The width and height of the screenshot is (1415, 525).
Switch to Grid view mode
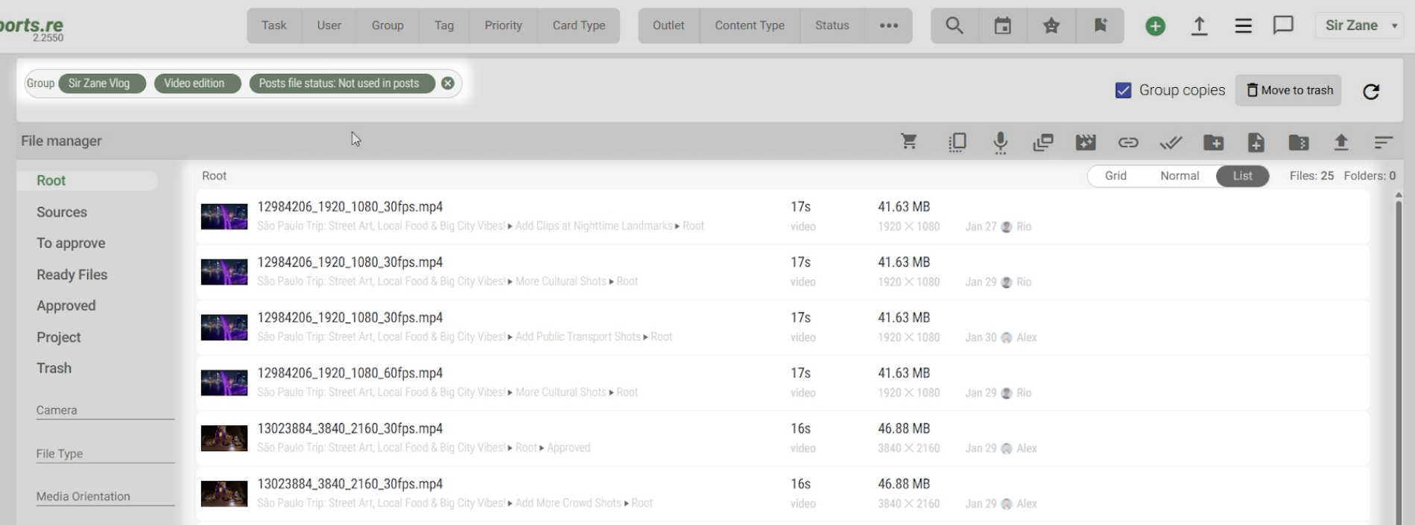click(1115, 176)
